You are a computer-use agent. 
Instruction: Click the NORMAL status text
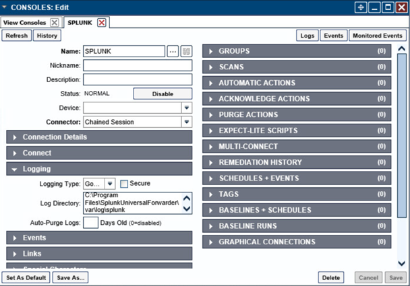point(96,94)
